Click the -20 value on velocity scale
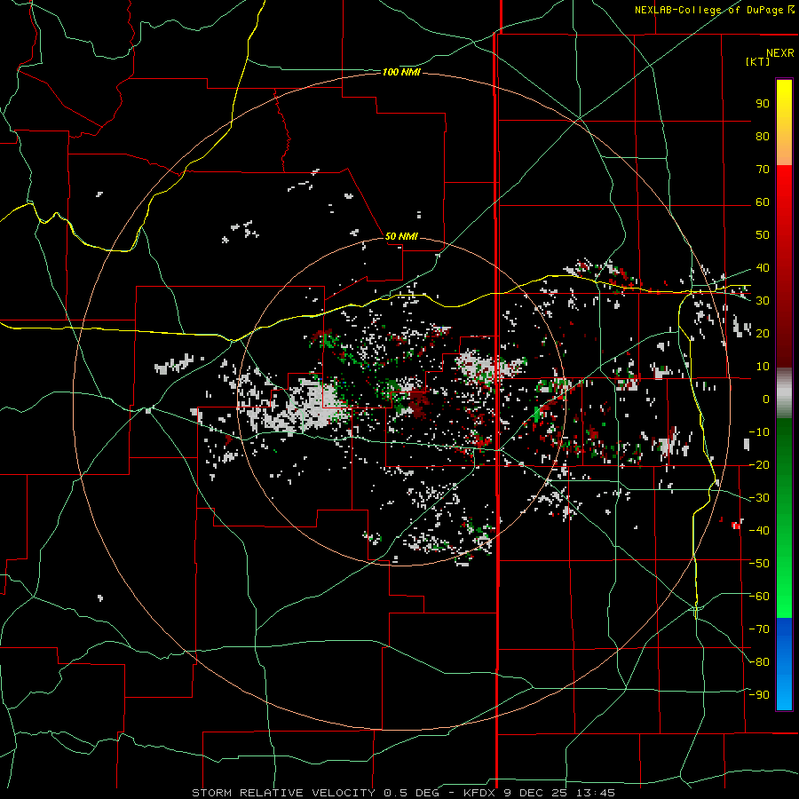This screenshot has height=799, width=799. [759, 465]
